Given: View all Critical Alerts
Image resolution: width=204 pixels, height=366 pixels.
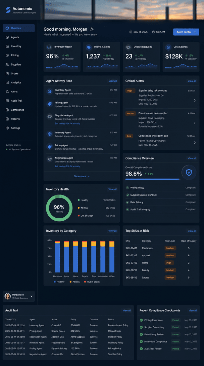Looking at the screenshot, I should [x=192, y=81].
